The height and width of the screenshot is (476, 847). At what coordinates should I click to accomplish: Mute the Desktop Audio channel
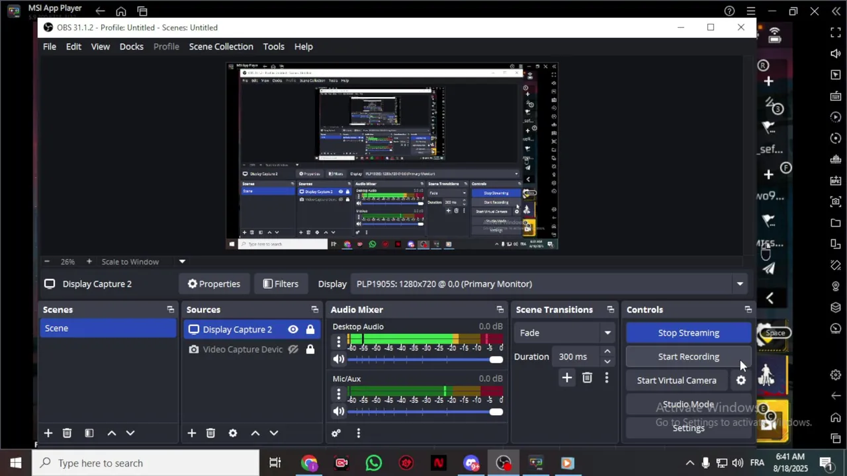click(x=339, y=359)
